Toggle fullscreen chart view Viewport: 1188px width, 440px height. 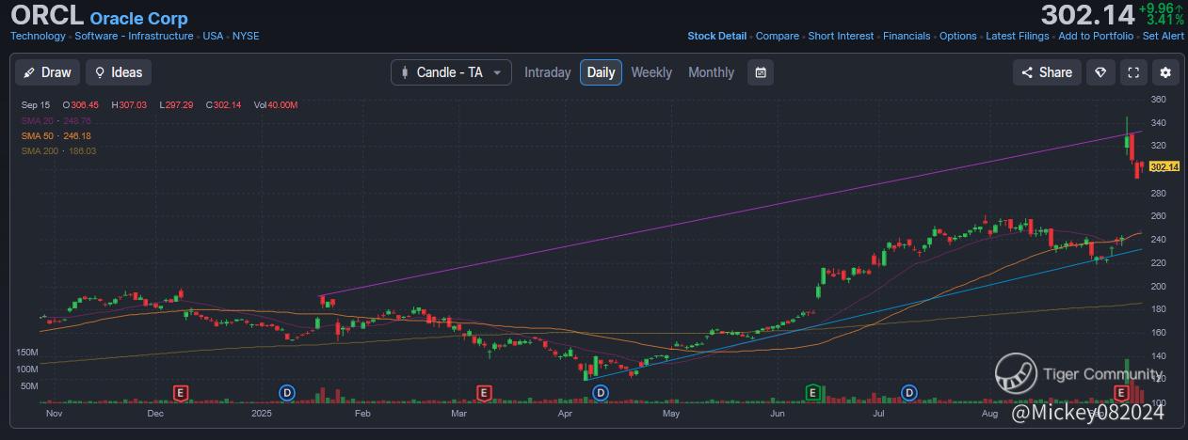tap(1133, 72)
